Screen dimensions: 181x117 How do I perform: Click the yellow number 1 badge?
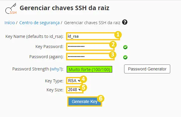click(x=118, y=35)
